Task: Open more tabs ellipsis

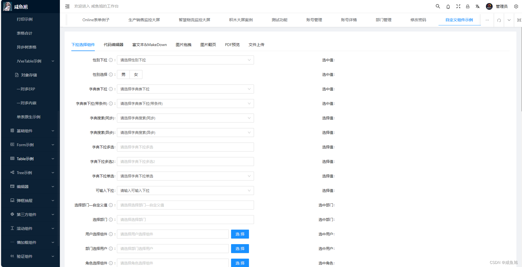Action: point(487,20)
